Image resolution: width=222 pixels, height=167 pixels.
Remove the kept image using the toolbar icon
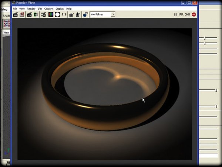click(77, 14)
